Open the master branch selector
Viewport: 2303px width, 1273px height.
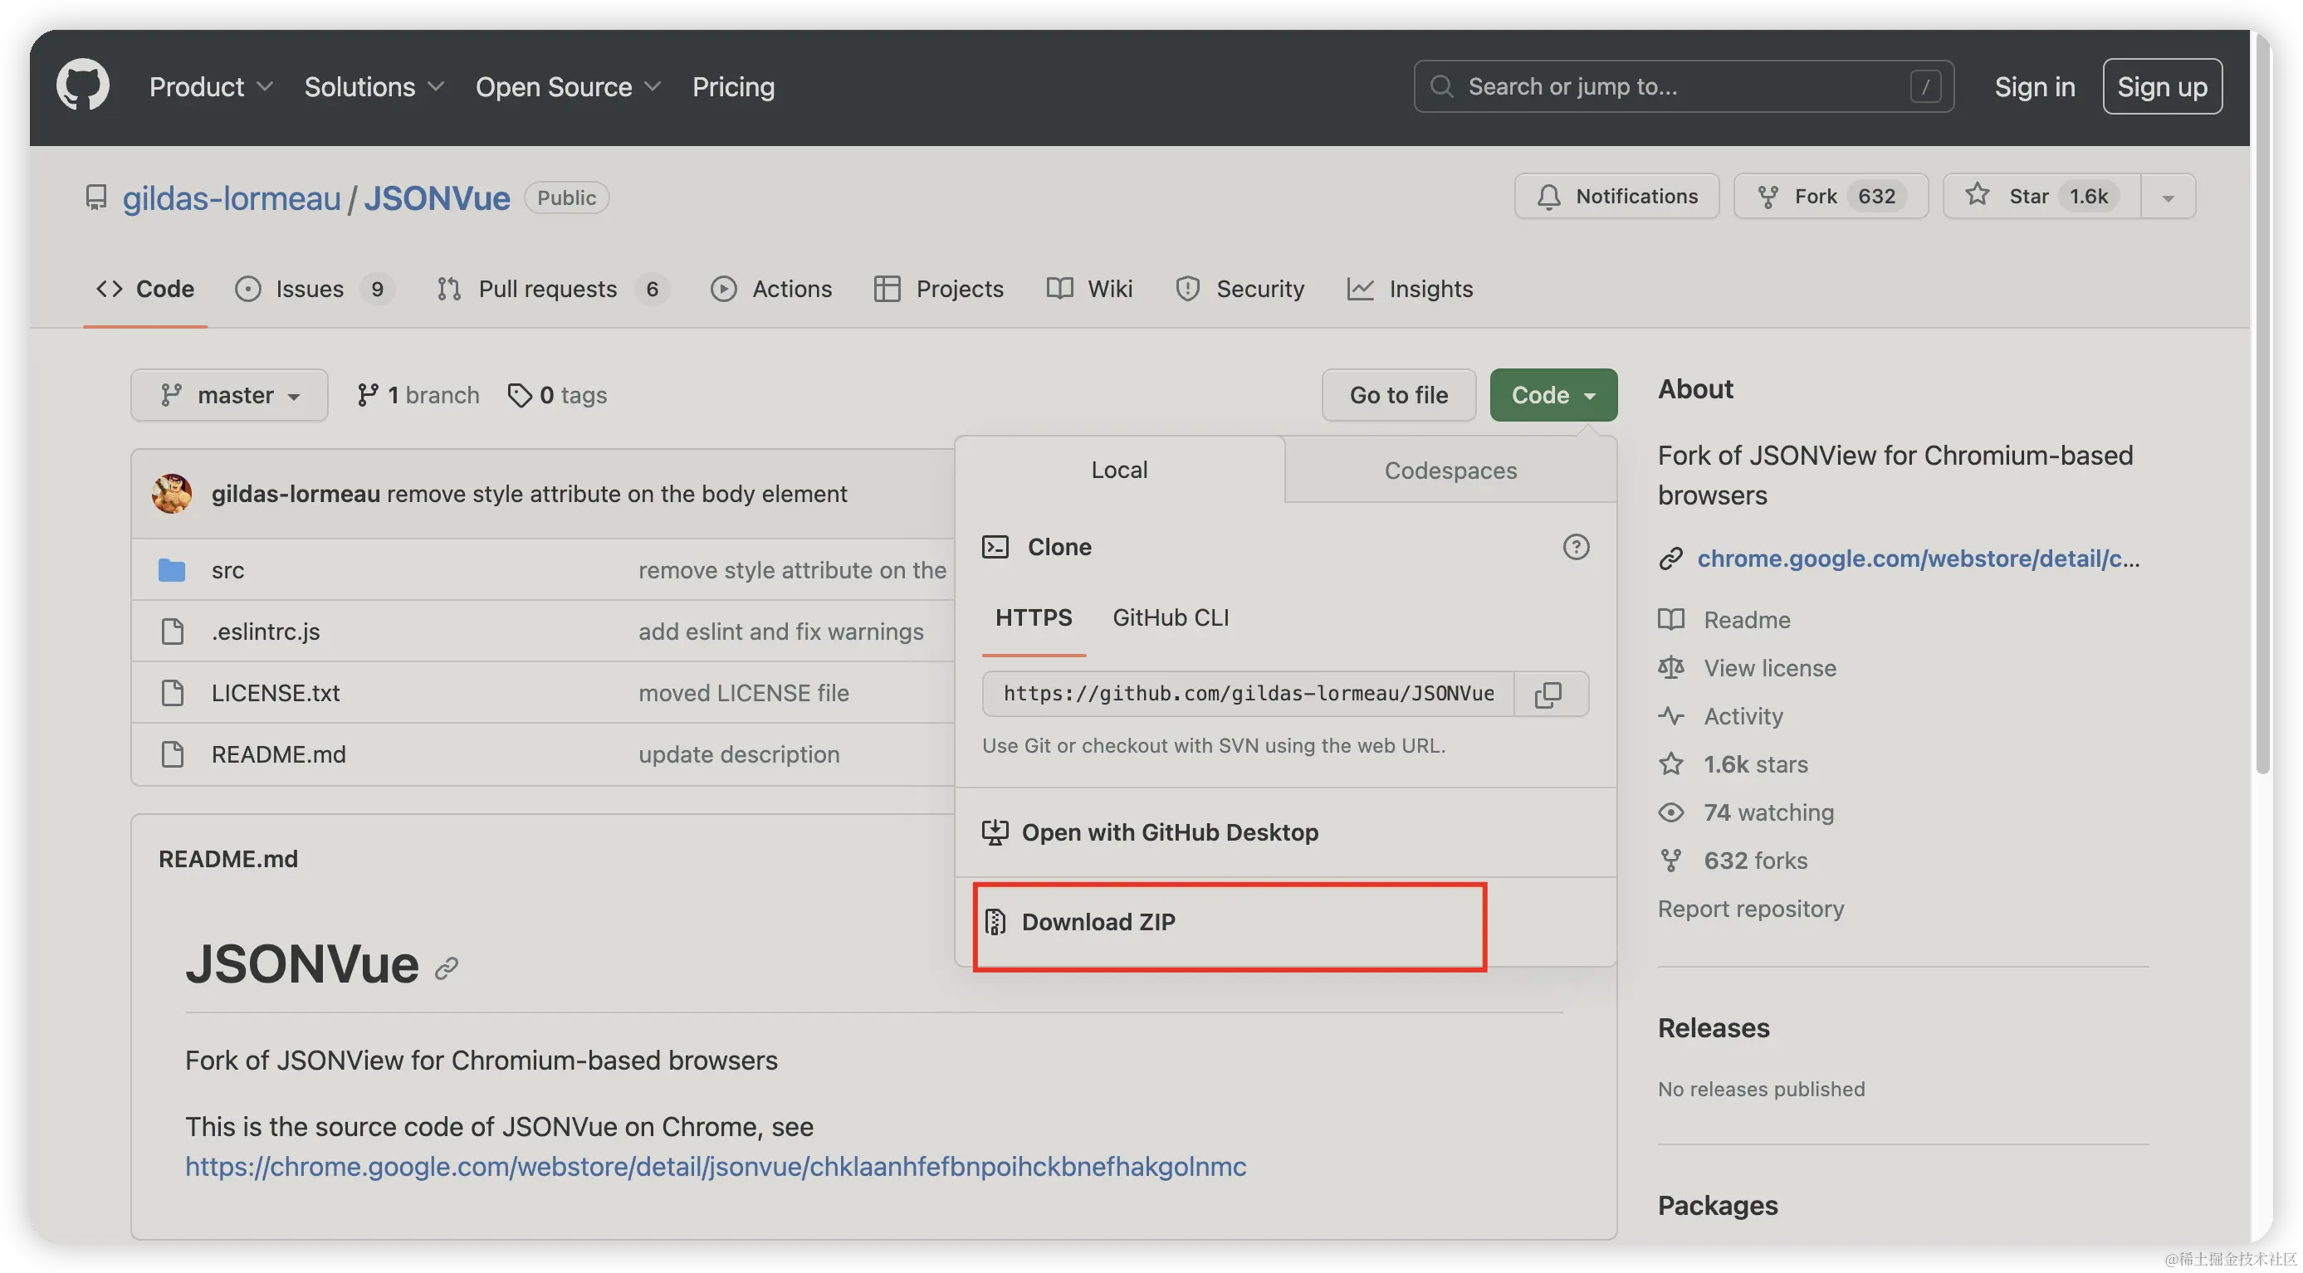(229, 395)
